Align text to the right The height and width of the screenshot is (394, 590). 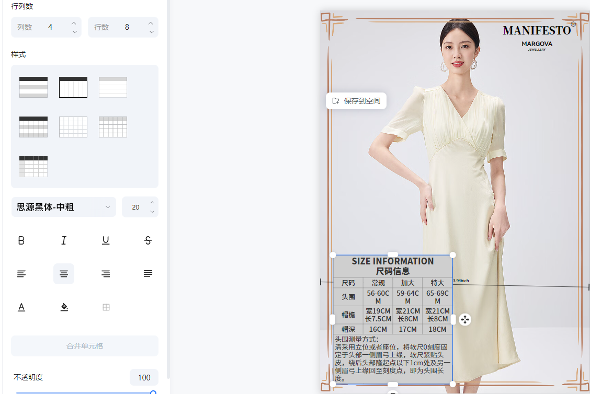[x=106, y=274]
